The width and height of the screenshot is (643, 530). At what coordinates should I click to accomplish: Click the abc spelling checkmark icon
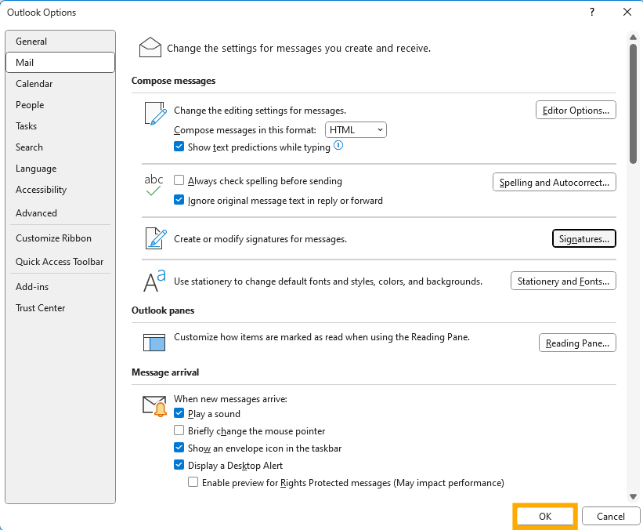(x=154, y=185)
